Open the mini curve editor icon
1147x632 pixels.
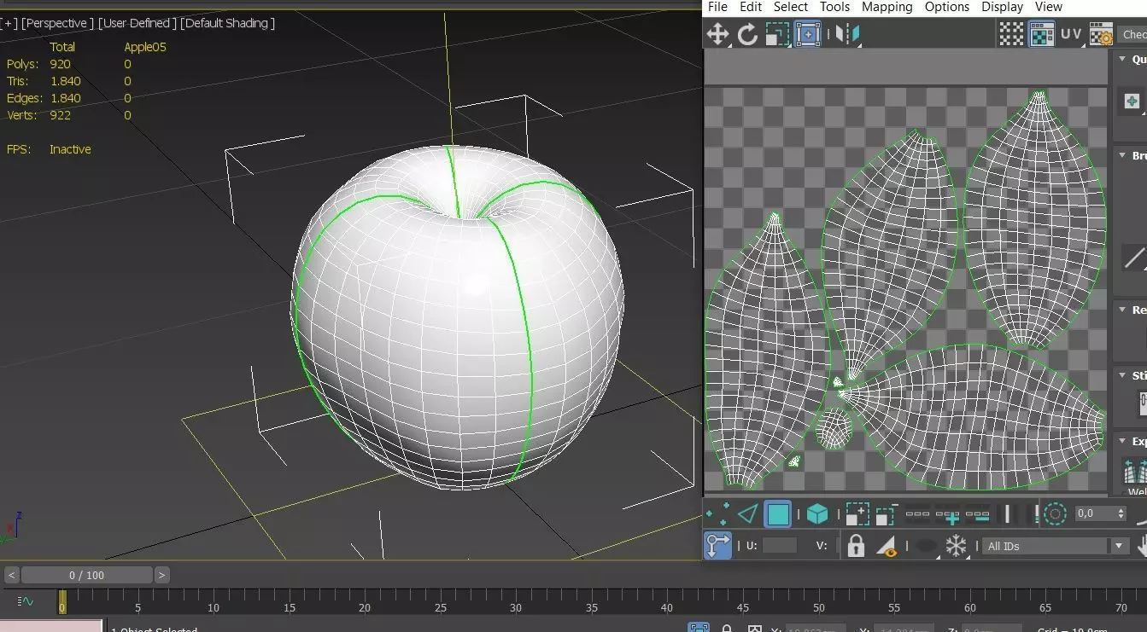[x=26, y=602]
